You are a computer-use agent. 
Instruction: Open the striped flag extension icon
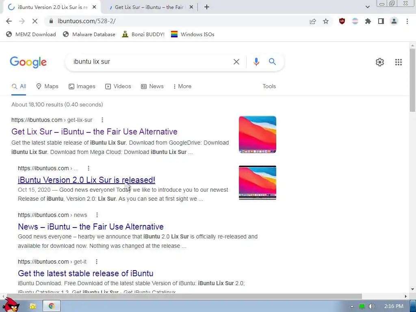(355, 21)
